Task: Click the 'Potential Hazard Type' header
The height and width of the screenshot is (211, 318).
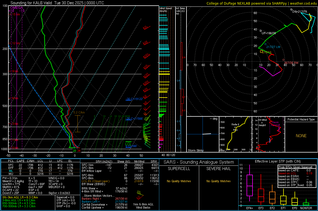Action: click(301, 119)
